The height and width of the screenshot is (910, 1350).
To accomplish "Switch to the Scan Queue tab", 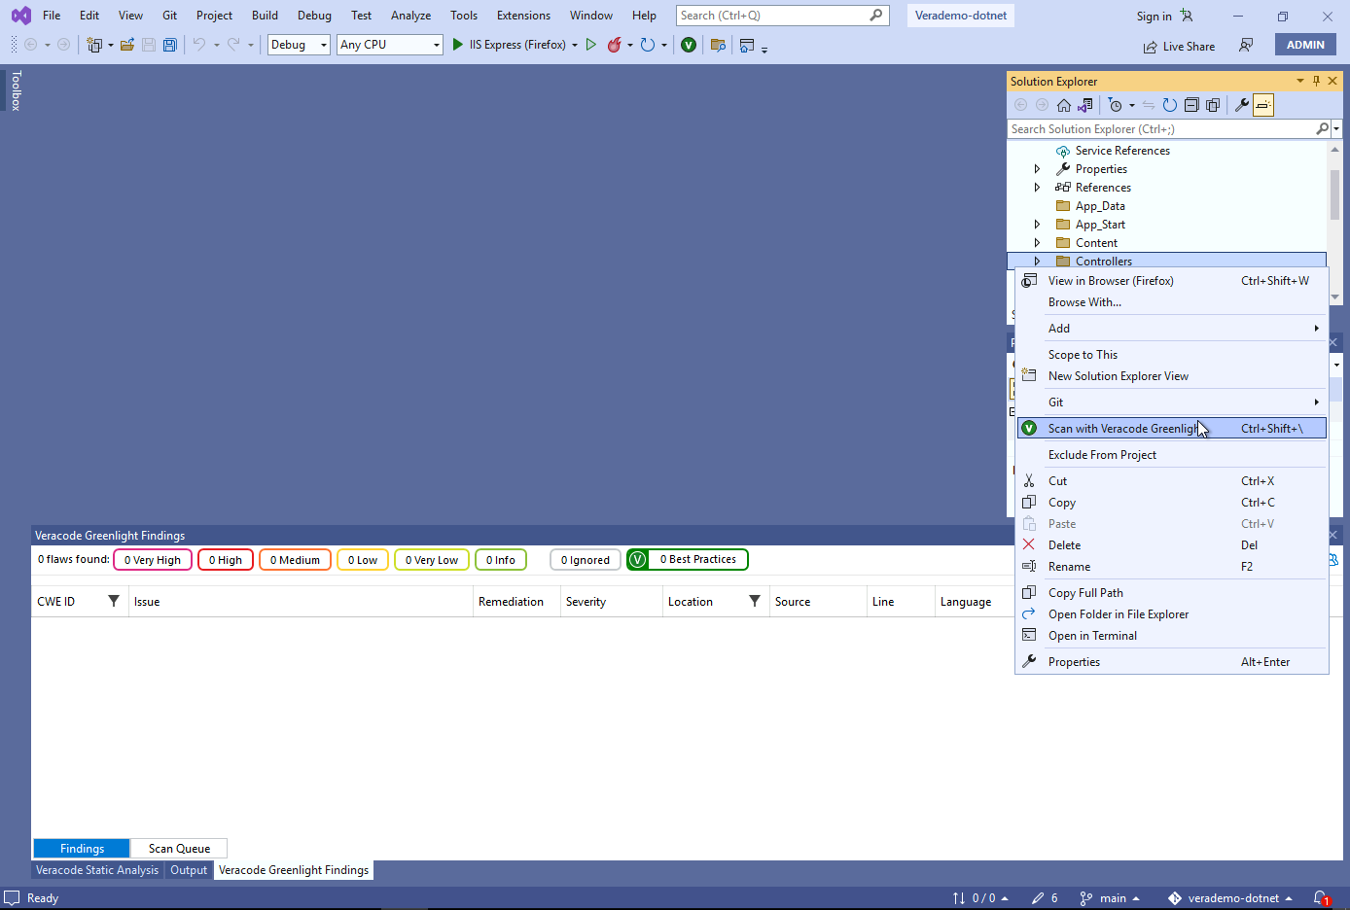I will 179,849.
